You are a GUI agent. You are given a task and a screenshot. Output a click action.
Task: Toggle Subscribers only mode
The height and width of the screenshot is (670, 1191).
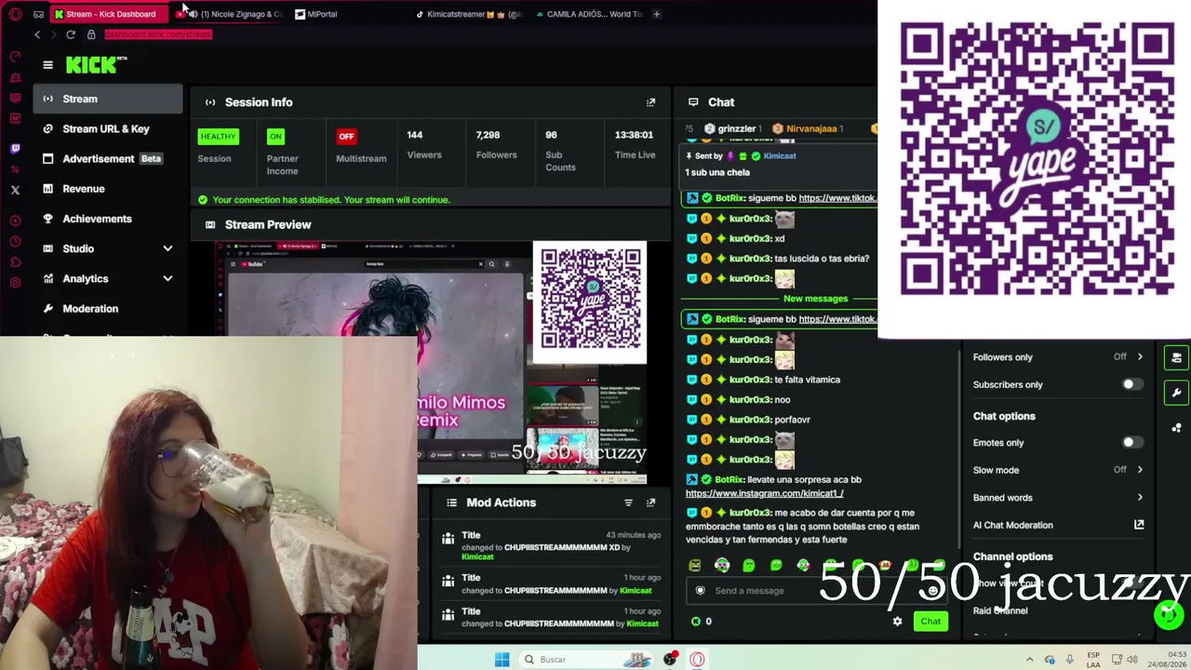pyautogui.click(x=1131, y=384)
